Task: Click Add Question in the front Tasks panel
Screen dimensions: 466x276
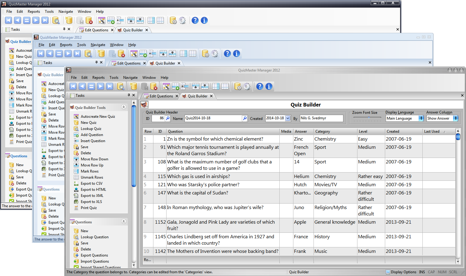Action: click(x=92, y=135)
